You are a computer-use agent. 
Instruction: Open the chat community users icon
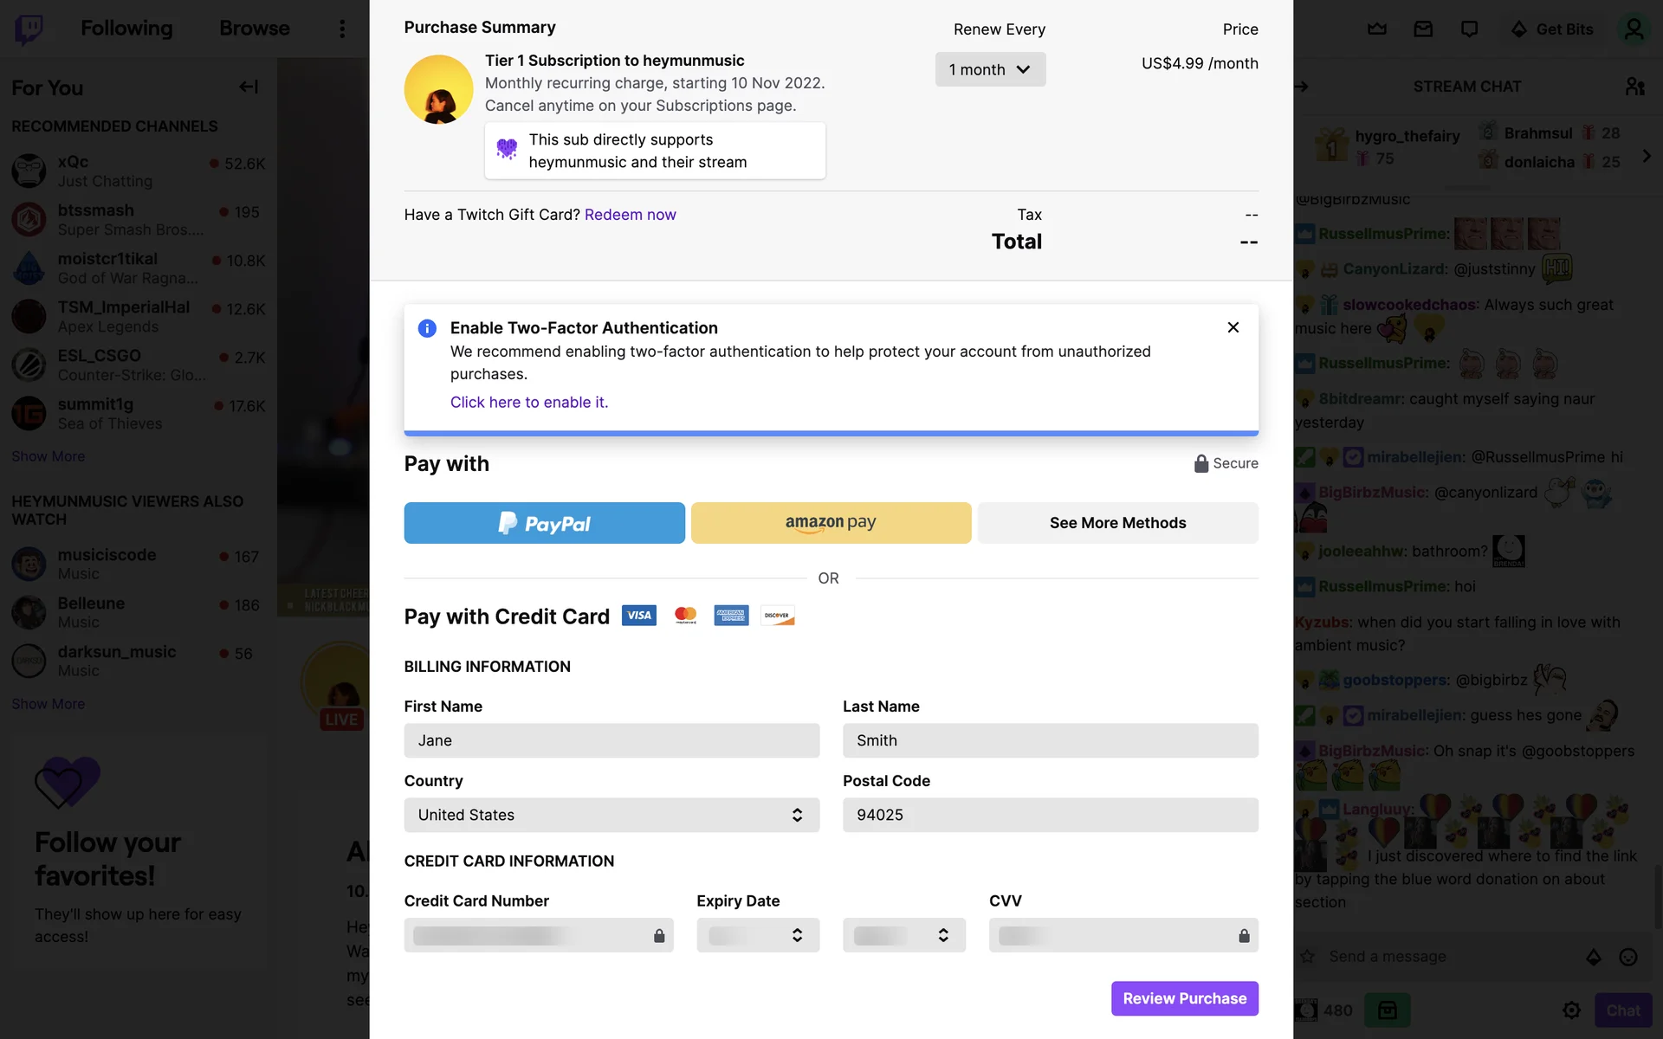coord(1634,87)
